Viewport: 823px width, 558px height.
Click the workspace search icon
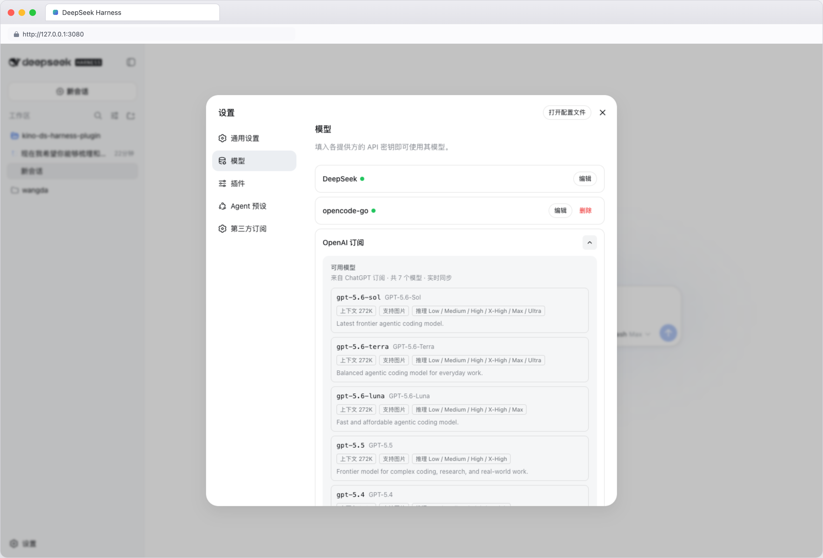[98, 116]
